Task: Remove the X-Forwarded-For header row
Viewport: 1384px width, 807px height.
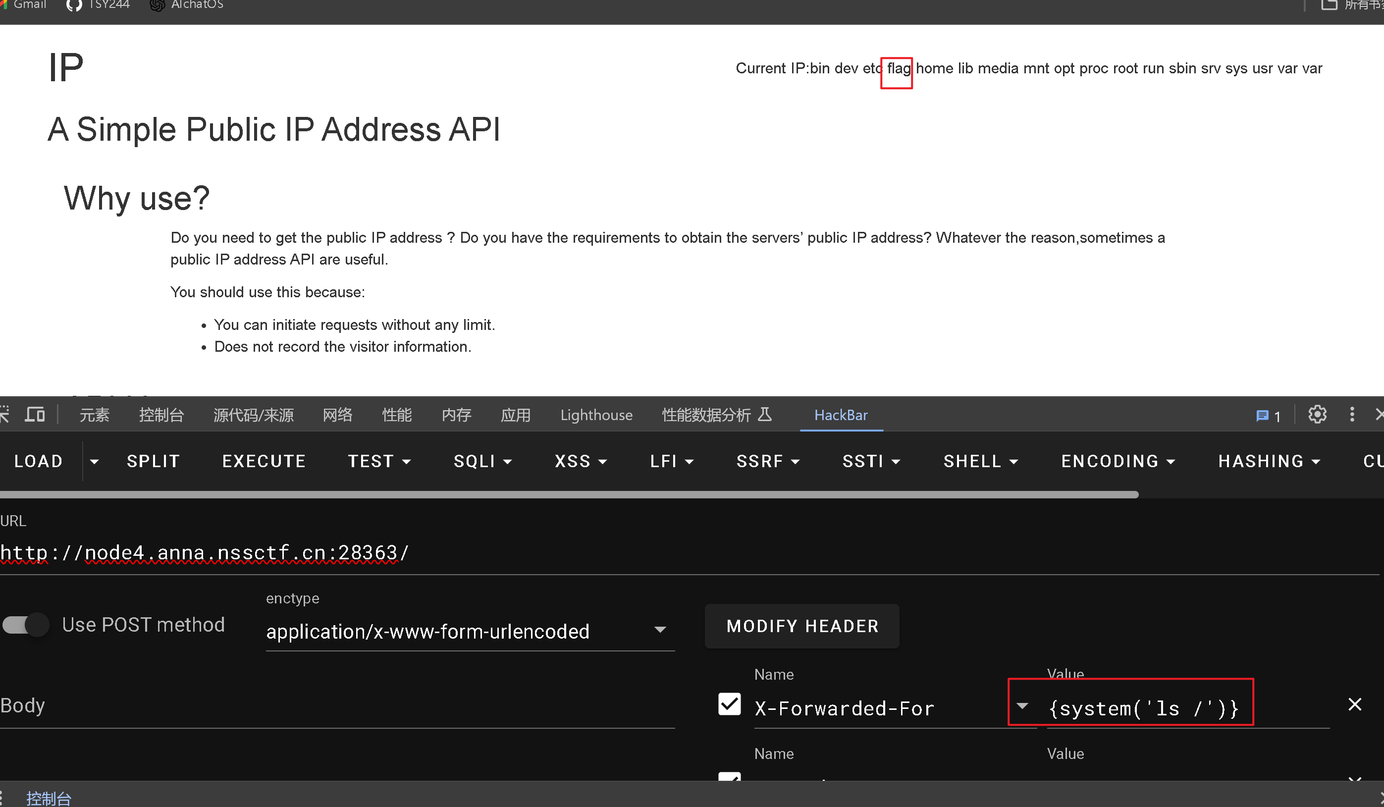Action: point(1354,704)
